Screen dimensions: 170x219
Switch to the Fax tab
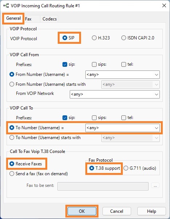coord(28,19)
